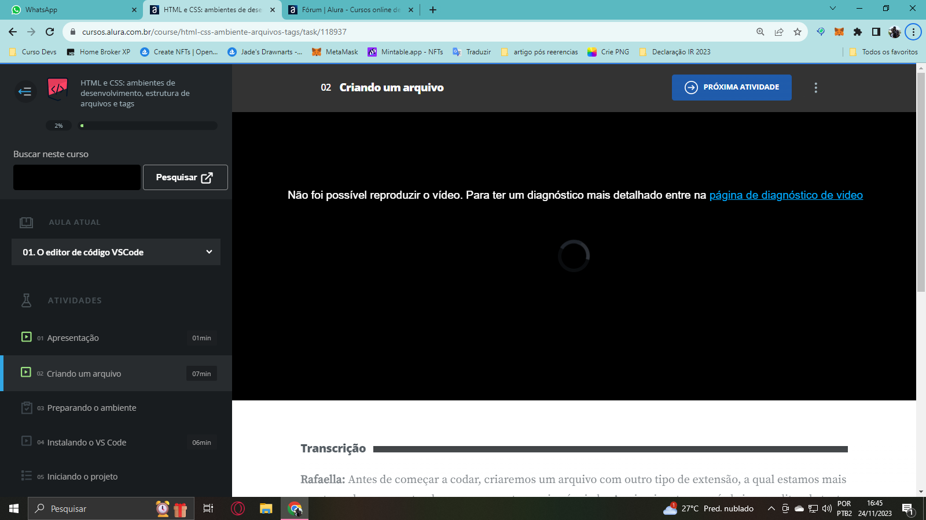Click the page vertical scrollbar
This screenshot has width=926, height=520.
[x=921, y=182]
